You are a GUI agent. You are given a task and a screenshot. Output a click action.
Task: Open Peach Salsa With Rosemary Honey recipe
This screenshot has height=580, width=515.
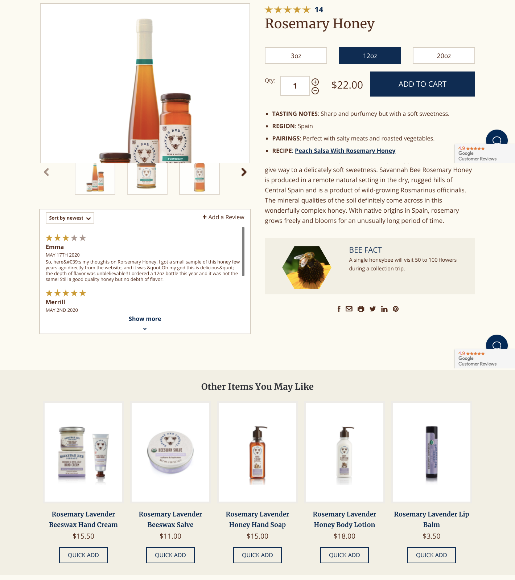(345, 151)
